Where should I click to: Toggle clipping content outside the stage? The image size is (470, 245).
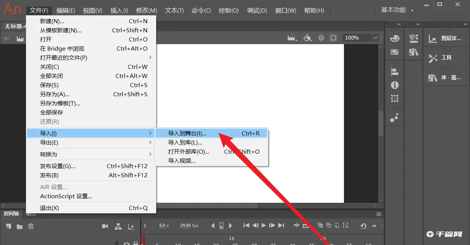click(333, 38)
